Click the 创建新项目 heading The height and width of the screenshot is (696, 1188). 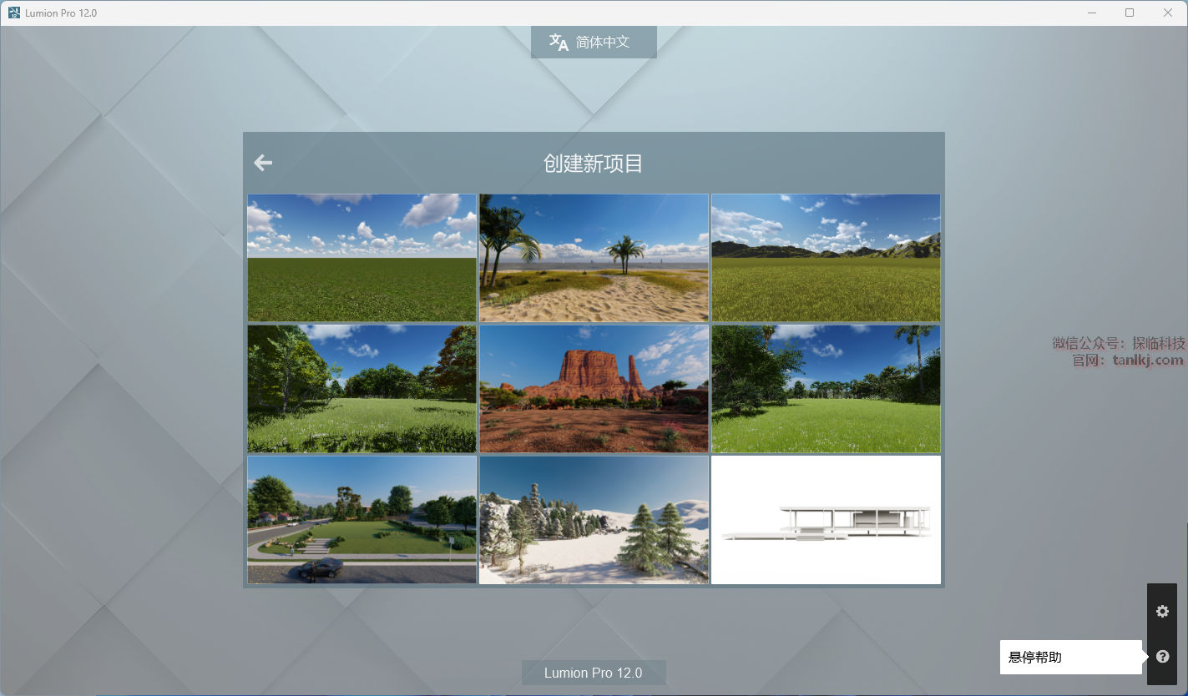coord(594,164)
